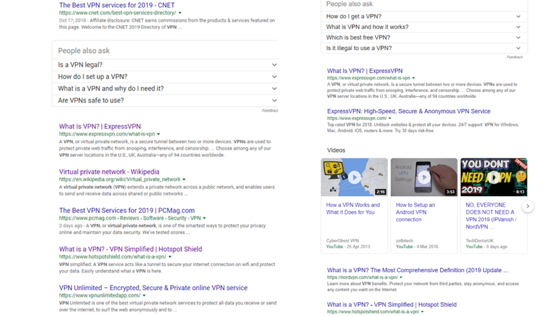The height and width of the screenshot is (316, 555).
Task: Click the next arrow on the video carousel
Action: tap(528, 207)
